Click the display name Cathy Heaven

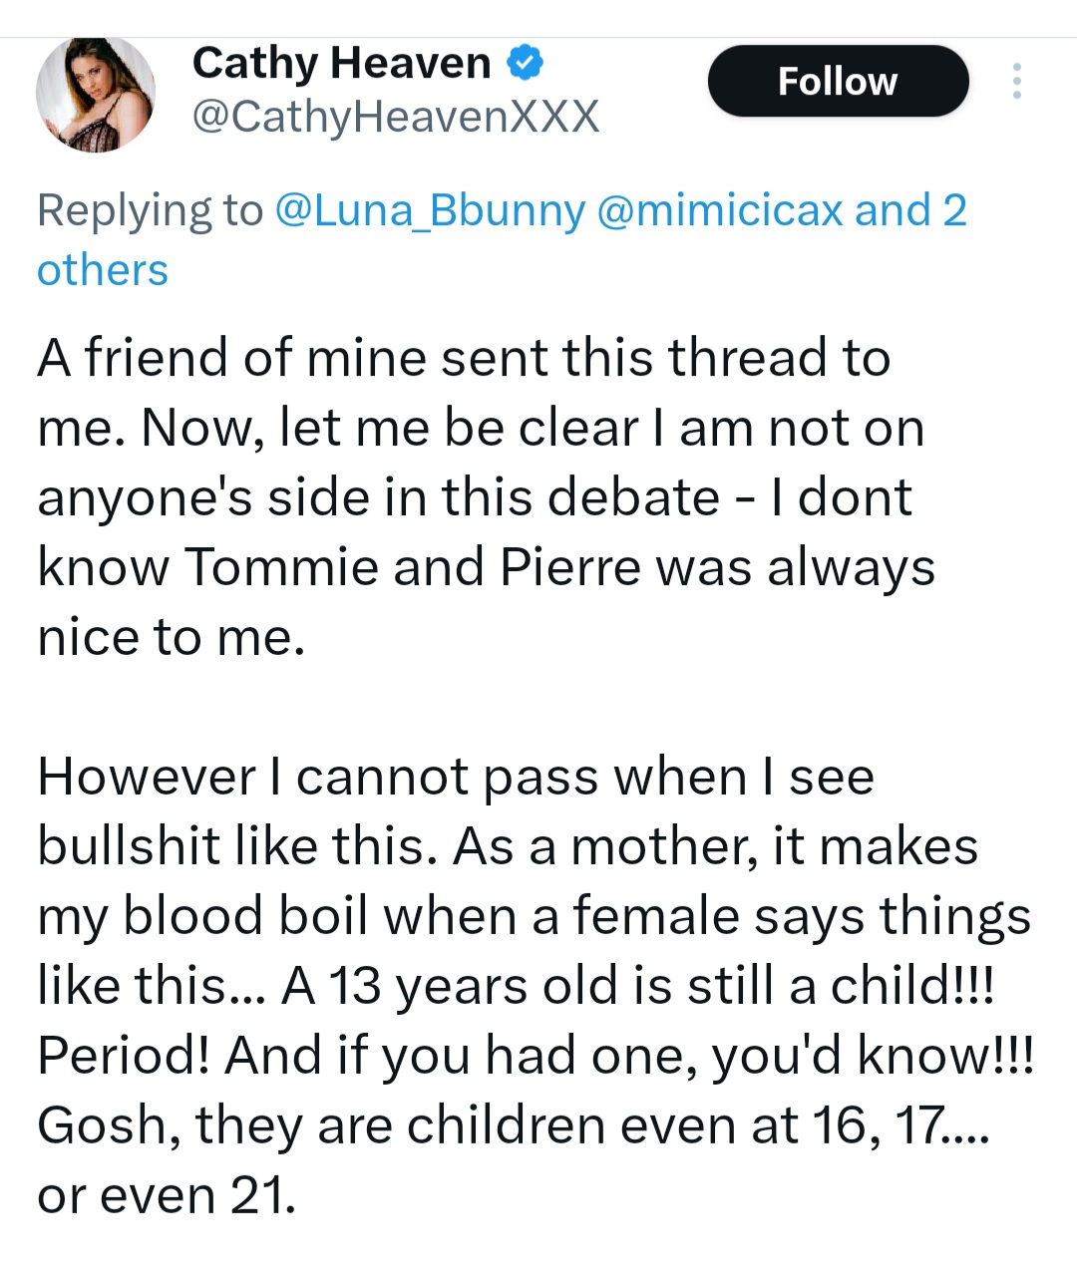(341, 63)
